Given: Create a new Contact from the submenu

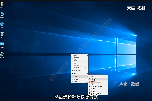Looking at the screenshot, I should pyautogui.click(x=98, y=84).
